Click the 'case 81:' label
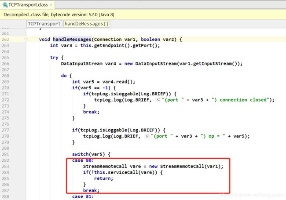The image size is (286, 200). 83,196
